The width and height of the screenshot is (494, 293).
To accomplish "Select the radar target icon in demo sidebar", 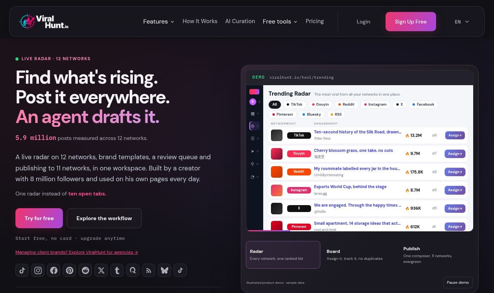I will [253, 126].
